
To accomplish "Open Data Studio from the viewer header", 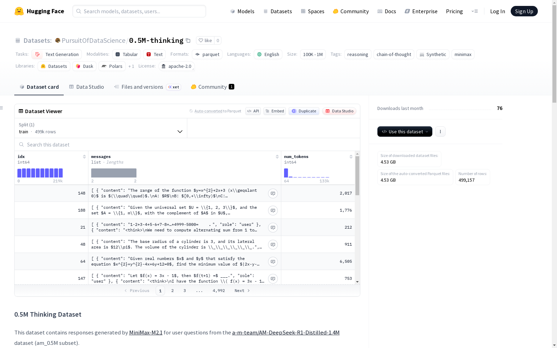I will pyautogui.click(x=339, y=111).
